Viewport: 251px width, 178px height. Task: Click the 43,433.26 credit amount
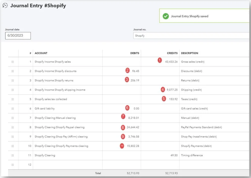coord(171,62)
